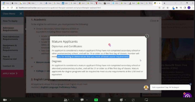
Task: Expand Zoom chat options arrow
Action: (87, 100)
